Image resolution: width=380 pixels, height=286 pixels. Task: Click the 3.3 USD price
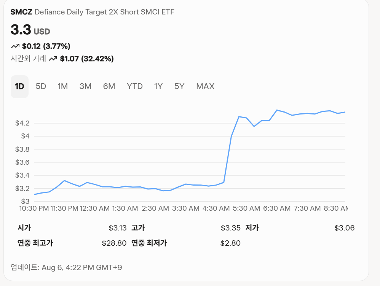(30, 30)
